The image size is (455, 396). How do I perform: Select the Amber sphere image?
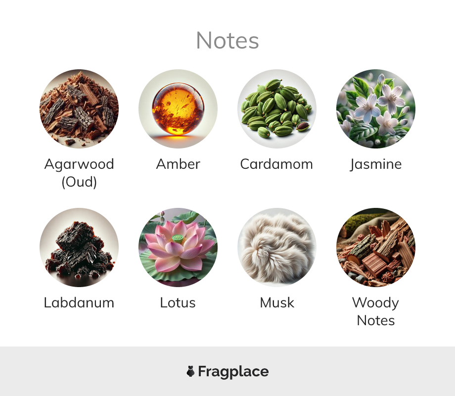point(178,109)
